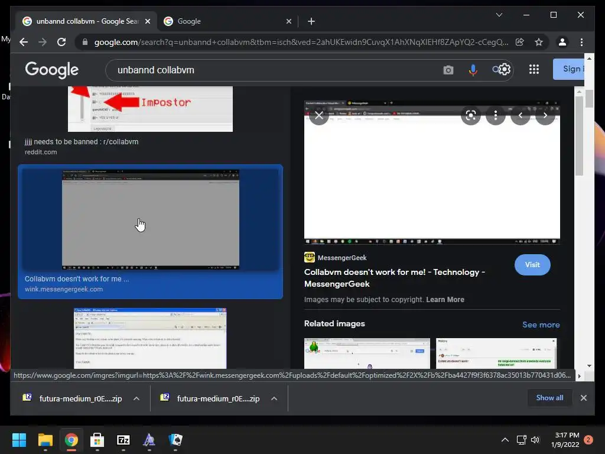Click the address bar URL
This screenshot has height=454, width=605.
[301, 42]
